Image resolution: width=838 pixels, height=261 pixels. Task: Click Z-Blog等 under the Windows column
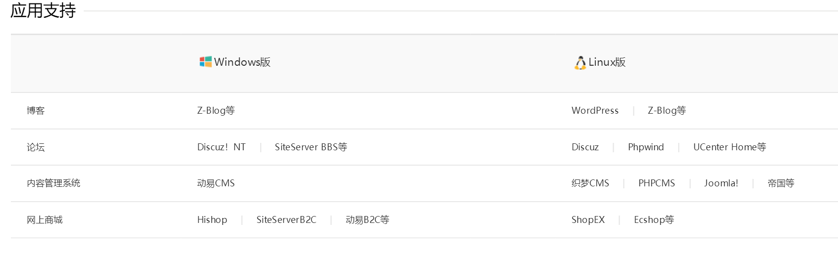click(216, 111)
